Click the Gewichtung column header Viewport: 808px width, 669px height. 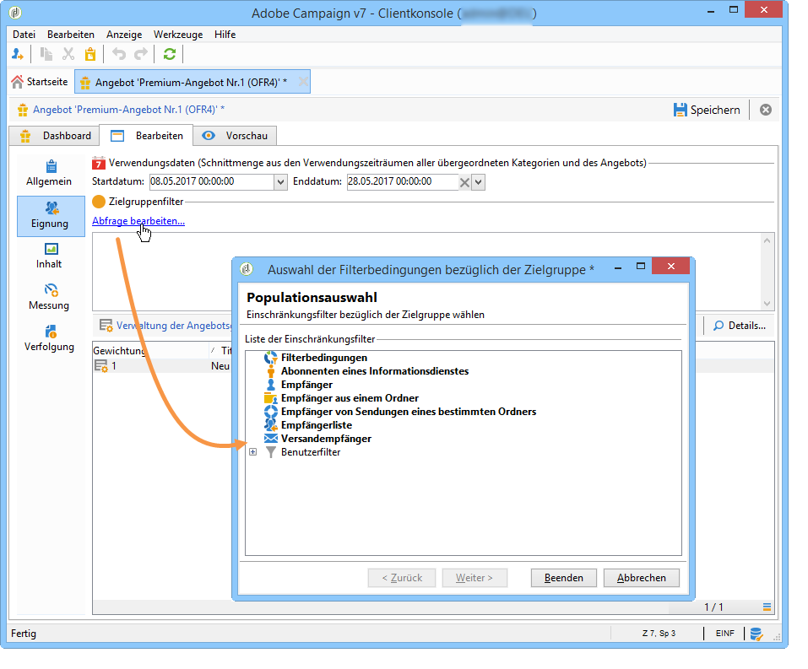[x=150, y=351]
